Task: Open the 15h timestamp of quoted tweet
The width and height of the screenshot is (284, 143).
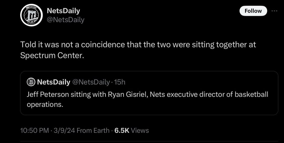Action: point(120,82)
